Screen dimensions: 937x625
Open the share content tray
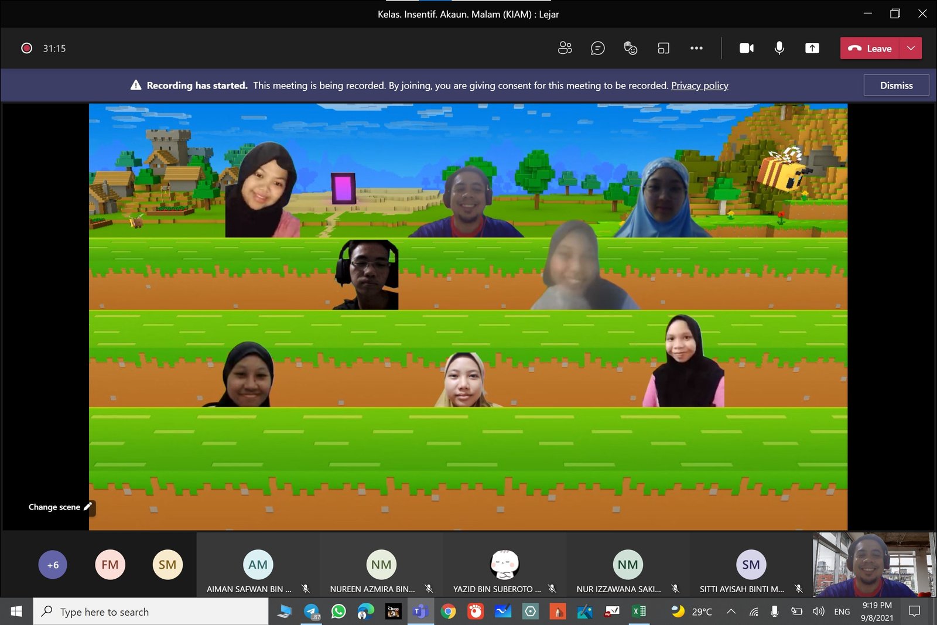coord(812,48)
